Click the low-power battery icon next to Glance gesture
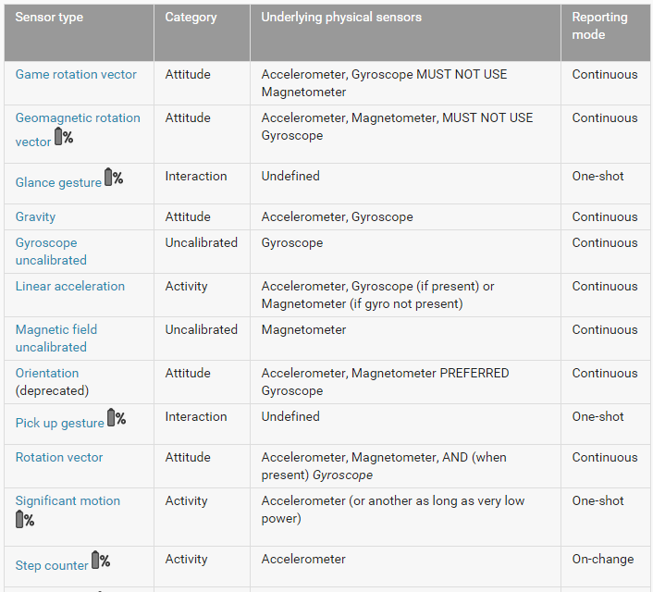 (114, 177)
